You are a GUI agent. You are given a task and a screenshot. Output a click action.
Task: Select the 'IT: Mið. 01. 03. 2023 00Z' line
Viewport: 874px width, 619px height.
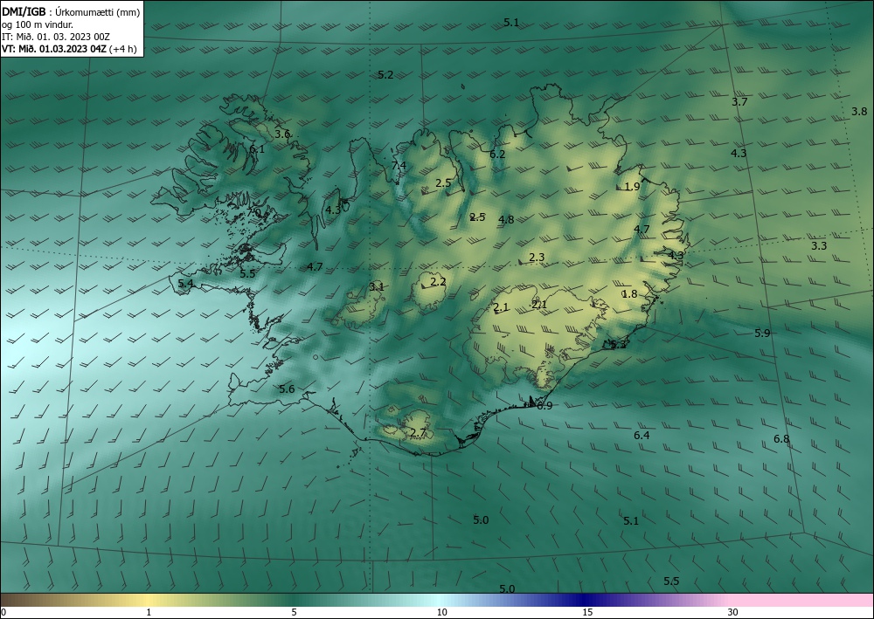56,36
